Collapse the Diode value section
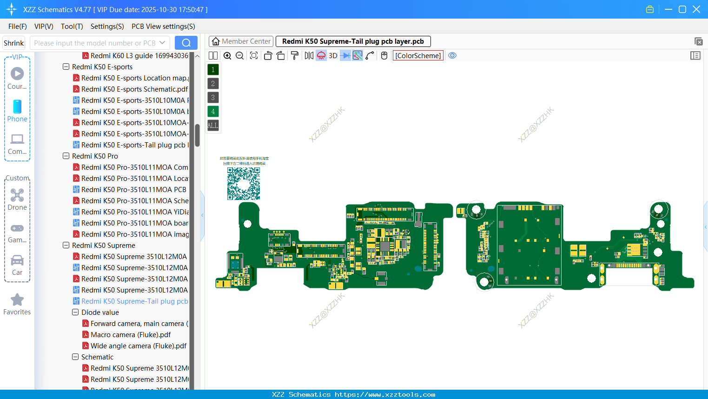This screenshot has width=708, height=399. 75,312
